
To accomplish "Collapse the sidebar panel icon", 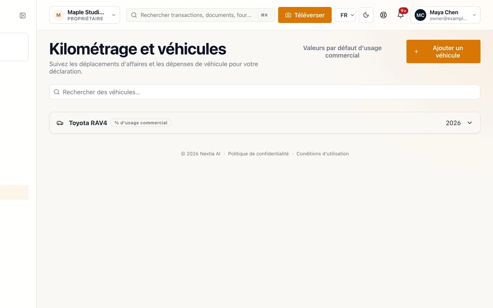I will coord(23,15).
